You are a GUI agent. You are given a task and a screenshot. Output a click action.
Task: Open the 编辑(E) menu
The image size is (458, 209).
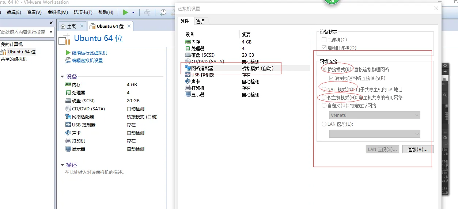(14, 12)
